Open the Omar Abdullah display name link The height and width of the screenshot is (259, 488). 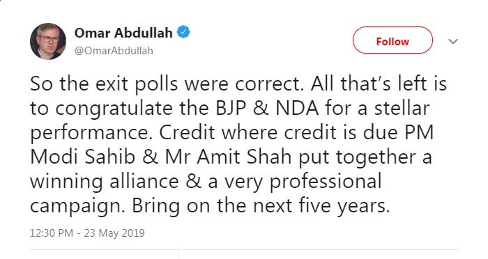coord(123,33)
